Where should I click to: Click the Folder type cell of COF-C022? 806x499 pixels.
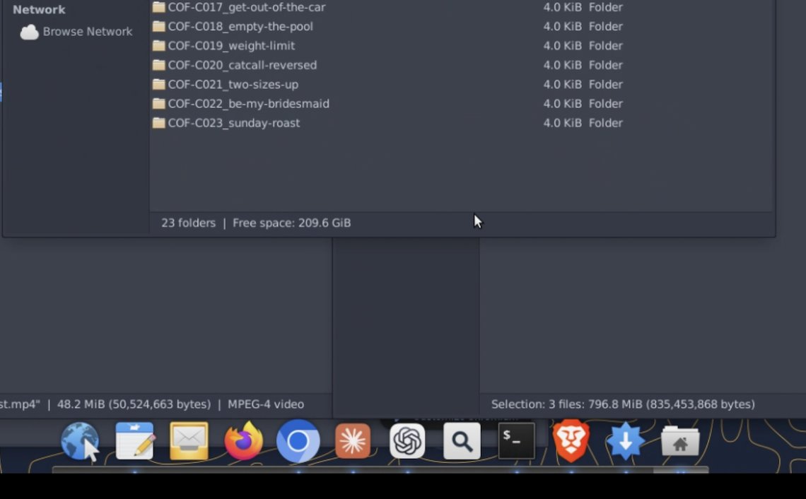pos(605,104)
